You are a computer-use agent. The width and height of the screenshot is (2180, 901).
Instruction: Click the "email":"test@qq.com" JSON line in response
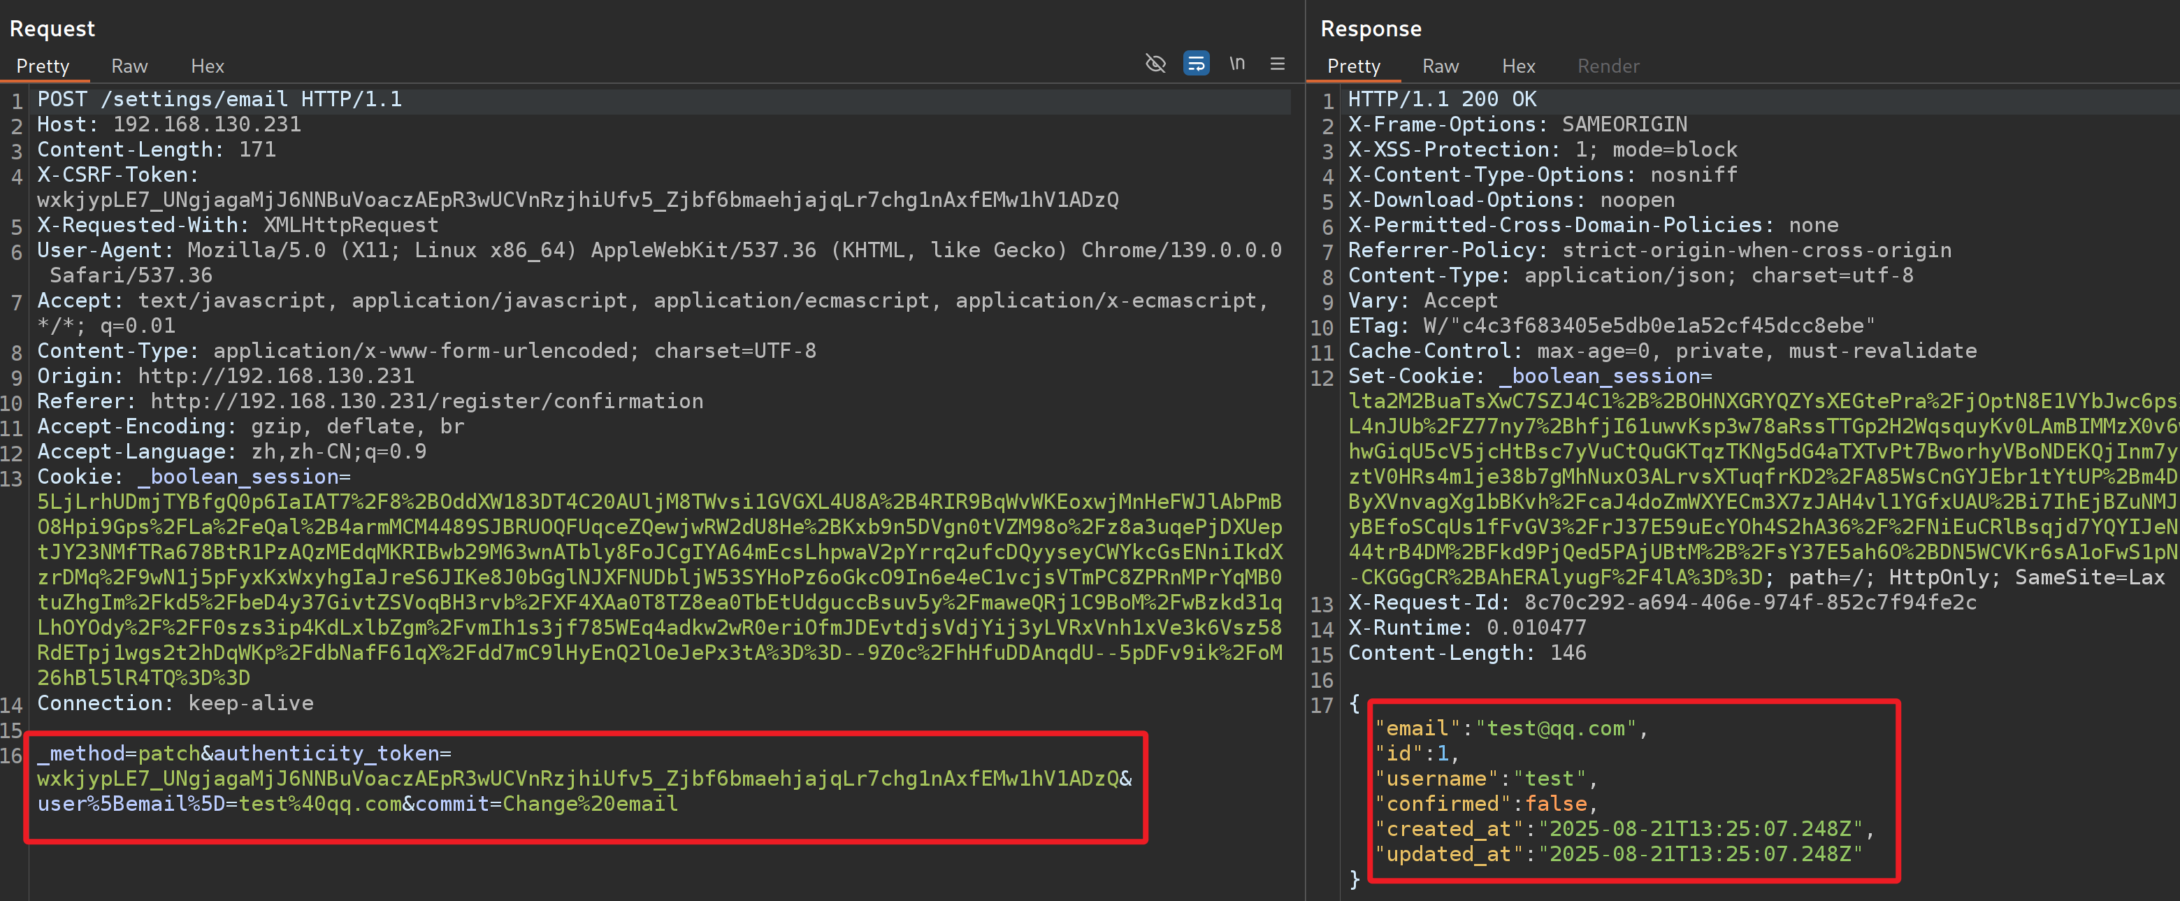point(1510,729)
